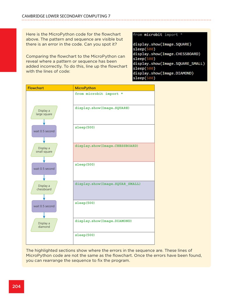
Task: Click the sleep(500) cell below the green Image.SQUARE cell
Action: [114, 134]
